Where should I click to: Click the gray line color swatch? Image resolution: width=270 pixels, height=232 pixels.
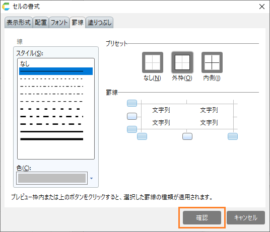point(52,178)
